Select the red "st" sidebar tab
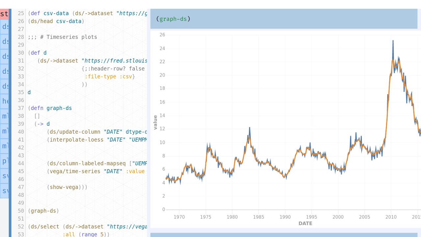 click(x=4, y=14)
